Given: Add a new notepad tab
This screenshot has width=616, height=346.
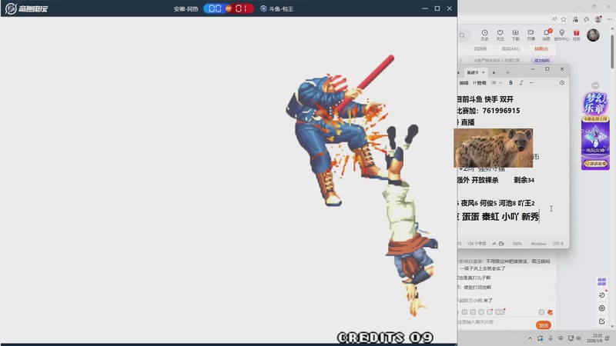Looking at the screenshot, I should 507,72.
